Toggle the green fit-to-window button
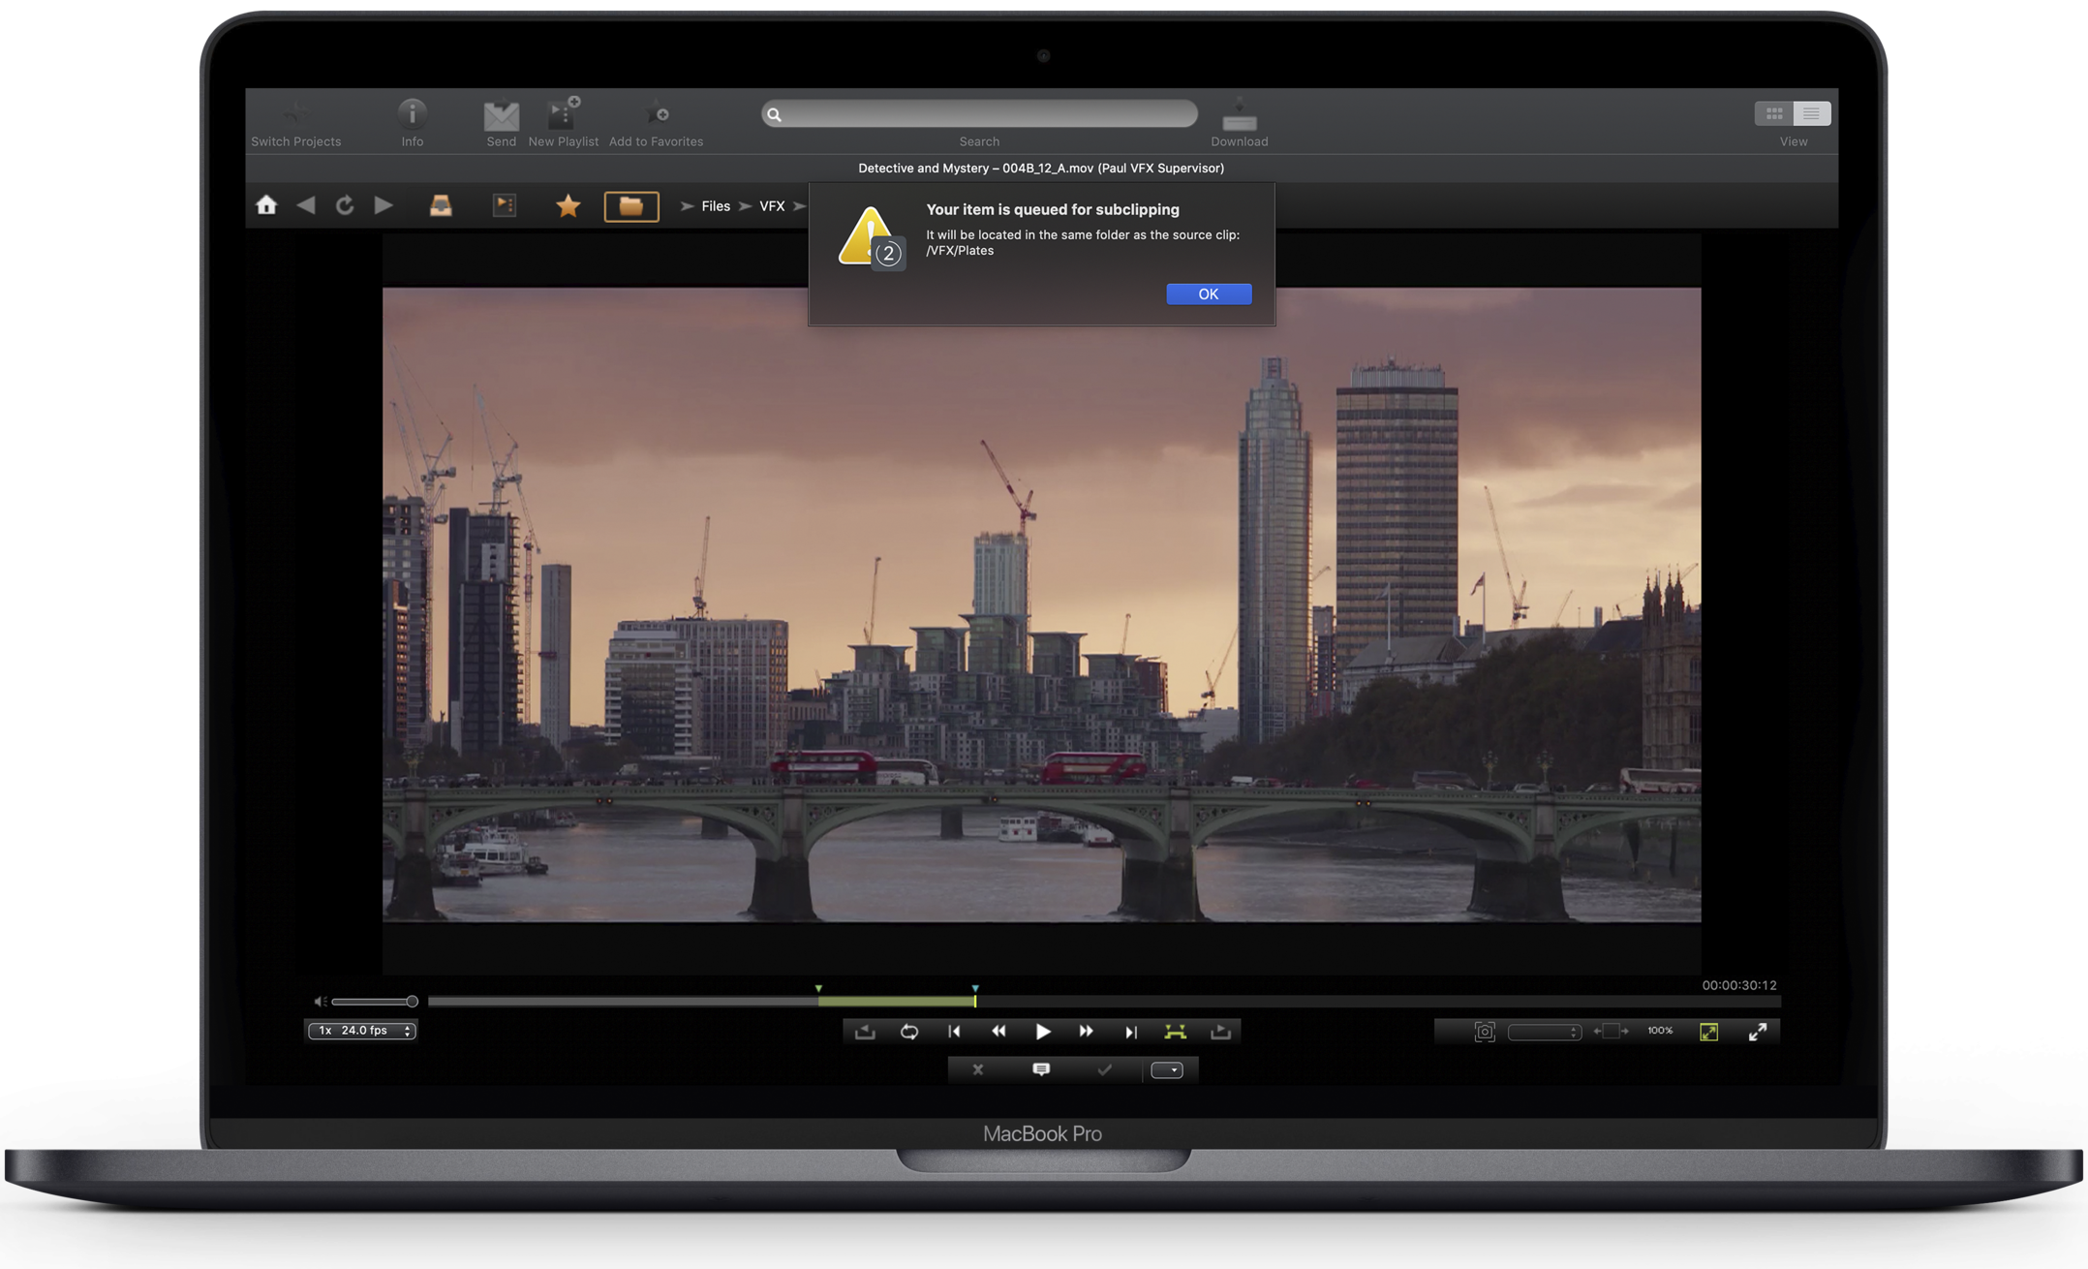2088x1269 pixels. coord(1709,1032)
